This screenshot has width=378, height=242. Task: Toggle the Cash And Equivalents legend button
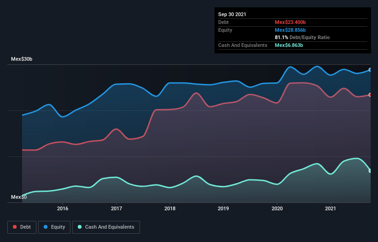106,227
